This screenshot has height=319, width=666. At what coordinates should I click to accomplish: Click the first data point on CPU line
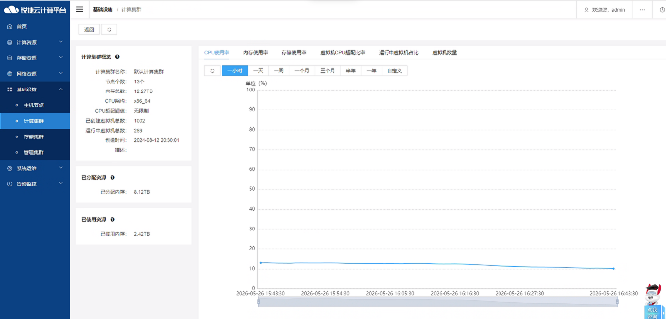click(x=260, y=263)
